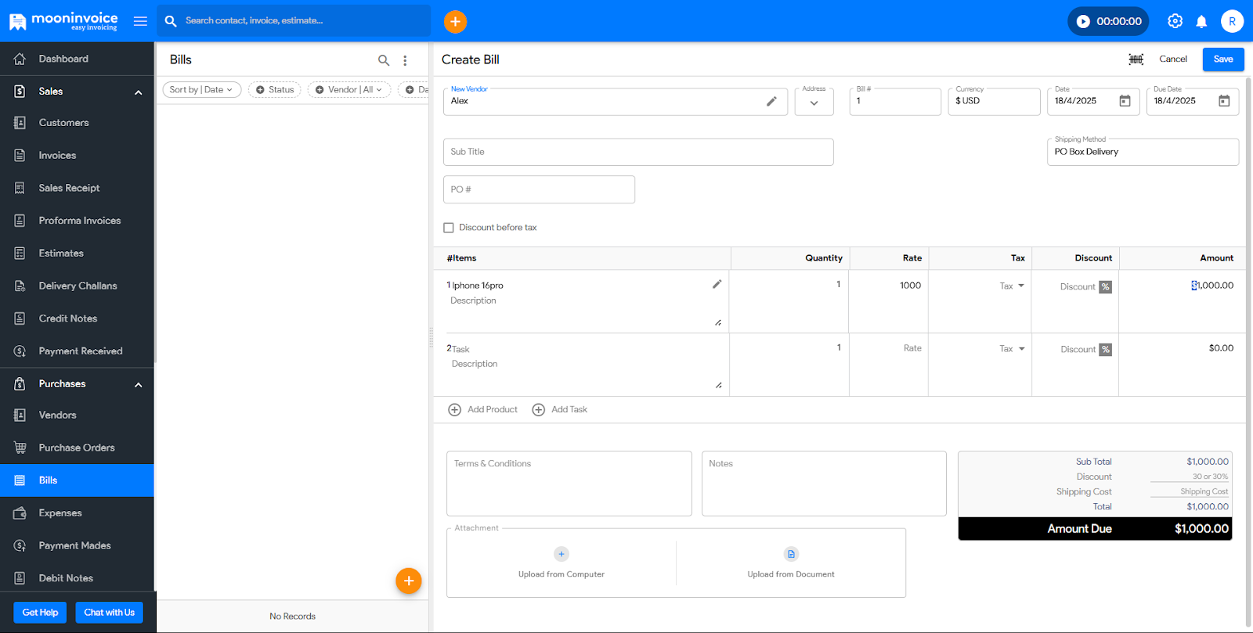The height and width of the screenshot is (633, 1253).
Task: Click the Sub Title input field
Action: click(x=638, y=152)
